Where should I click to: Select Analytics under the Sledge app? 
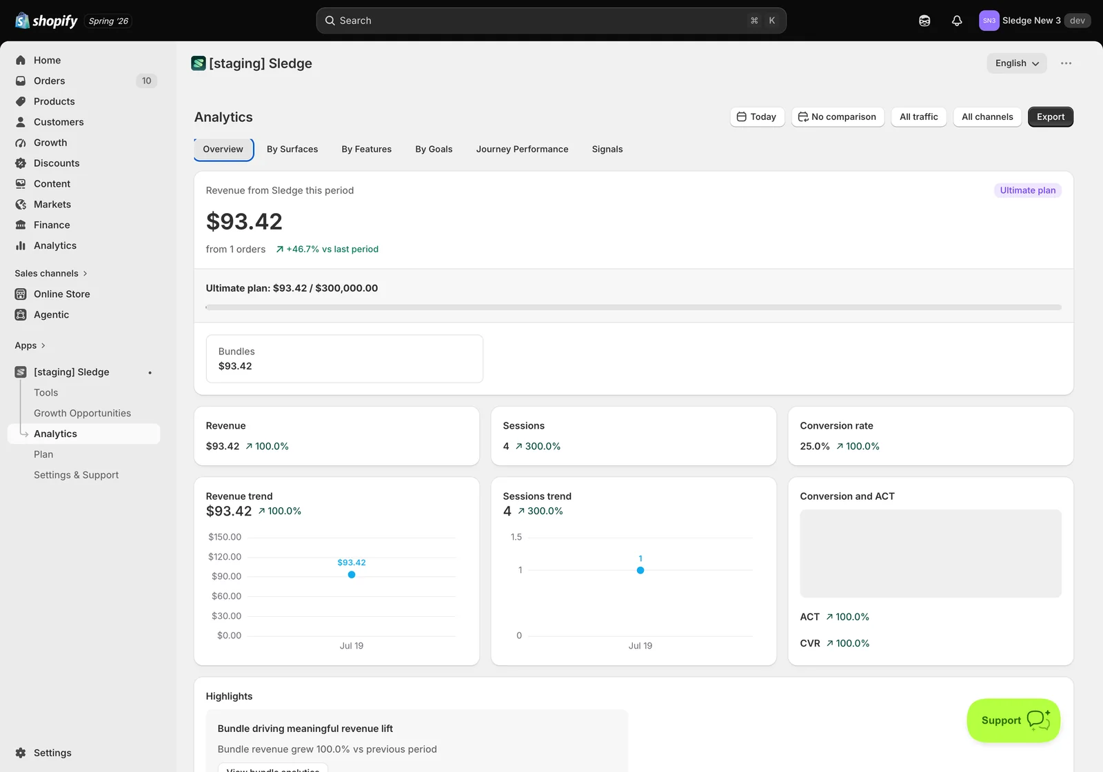(83, 434)
